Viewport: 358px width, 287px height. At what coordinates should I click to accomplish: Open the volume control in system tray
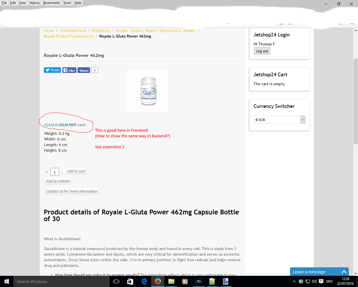(314, 281)
